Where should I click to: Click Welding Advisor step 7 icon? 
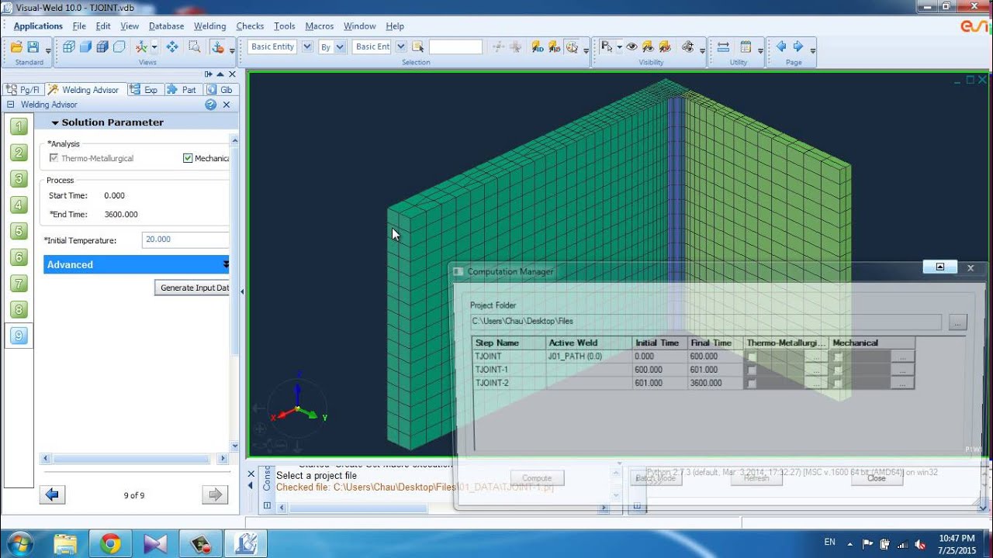pyautogui.click(x=19, y=284)
